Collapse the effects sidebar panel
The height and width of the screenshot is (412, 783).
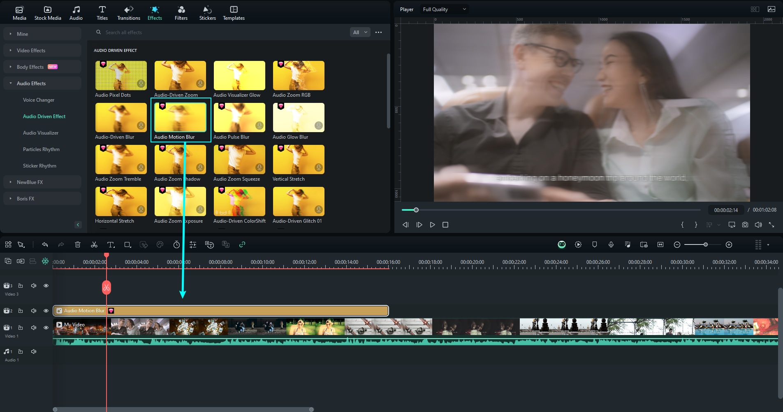[78, 224]
